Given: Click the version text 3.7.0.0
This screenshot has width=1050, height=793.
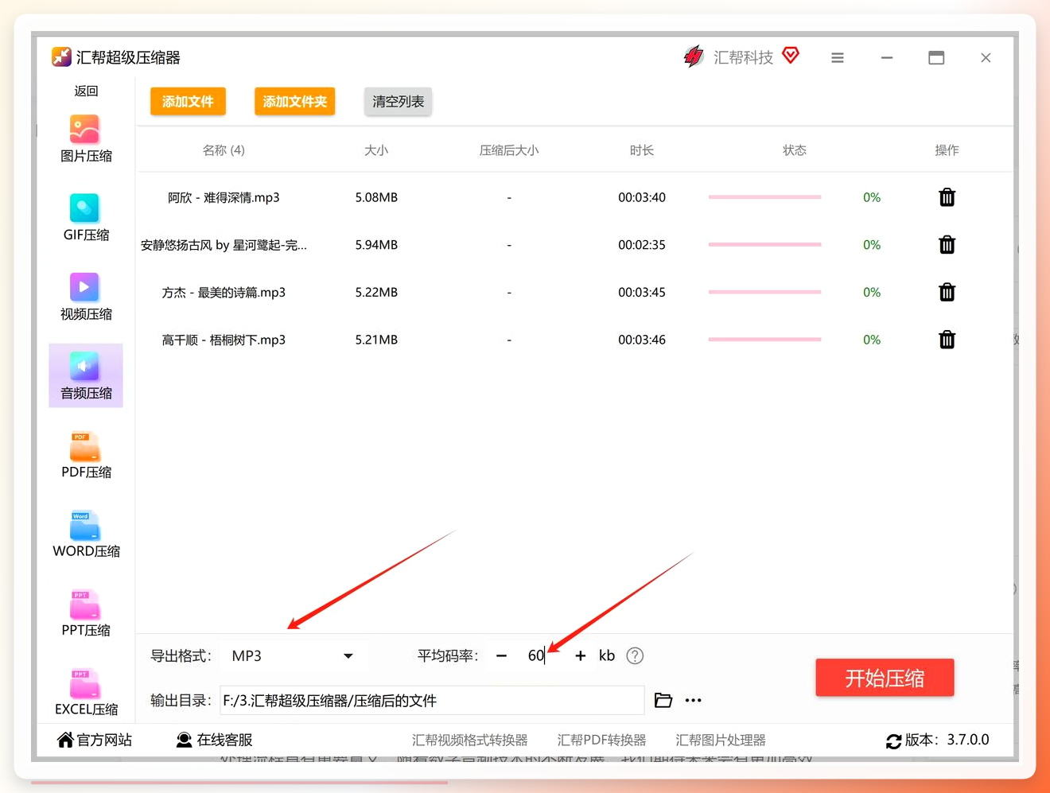Looking at the screenshot, I should (x=968, y=740).
